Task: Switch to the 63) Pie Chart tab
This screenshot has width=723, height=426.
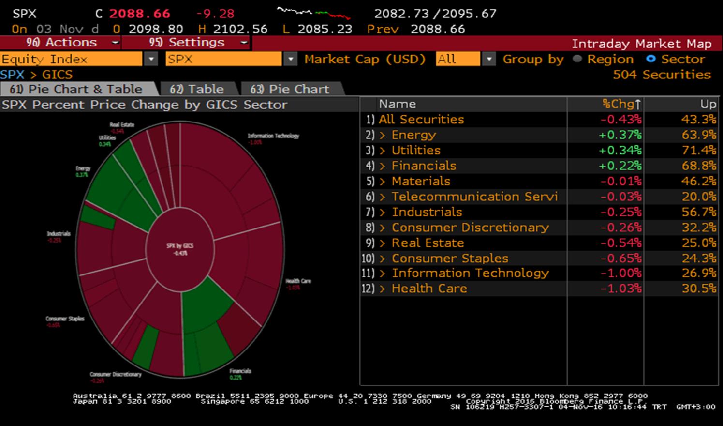Action: (x=291, y=89)
